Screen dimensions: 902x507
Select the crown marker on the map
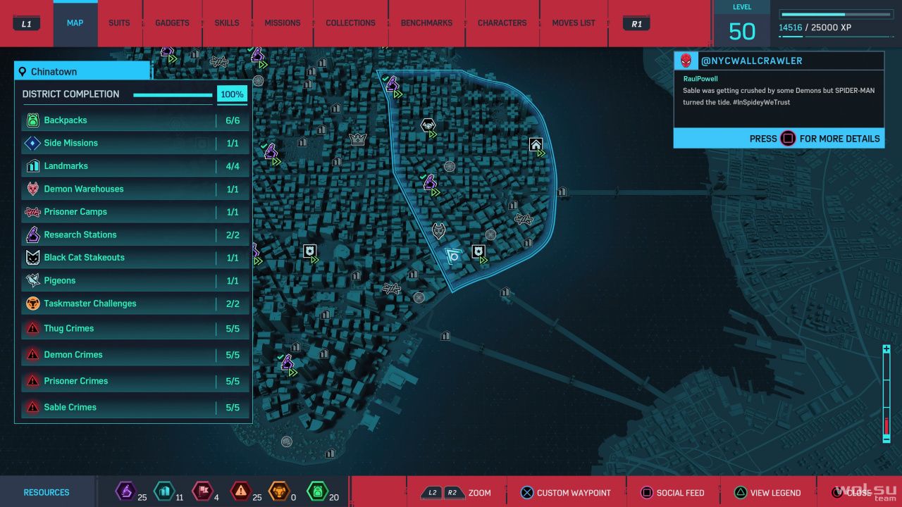coord(358,139)
